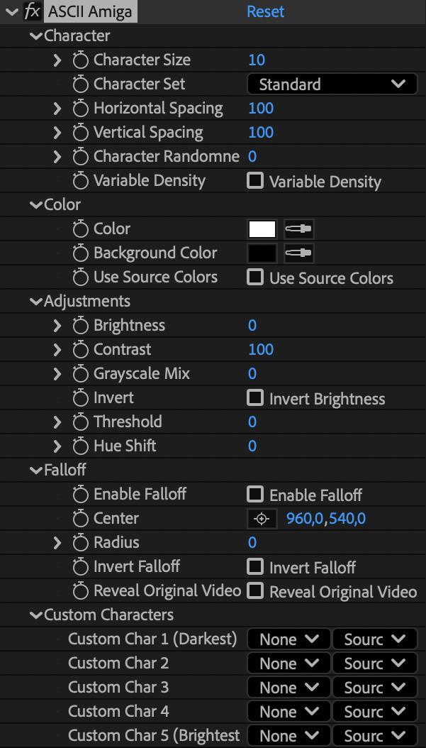Pick Color with its eyedropper tool
Screen dimensions: 426x748
tap(298, 229)
